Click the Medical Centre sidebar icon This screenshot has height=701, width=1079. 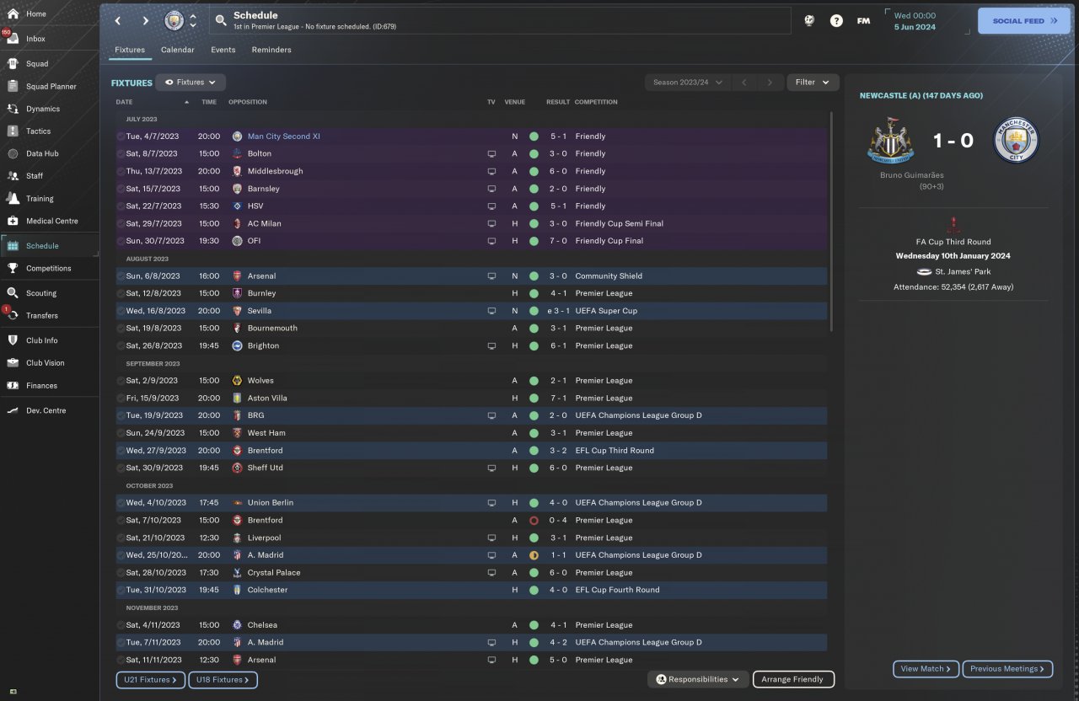click(13, 221)
